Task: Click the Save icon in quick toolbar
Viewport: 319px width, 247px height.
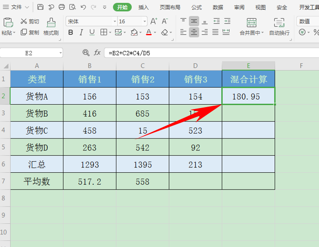Action: [x=40, y=7]
